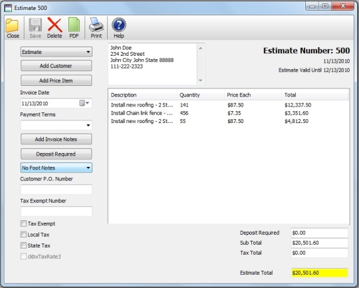Expand the Payment Terms dropdown
359x288 pixels.
tap(57, 125)
